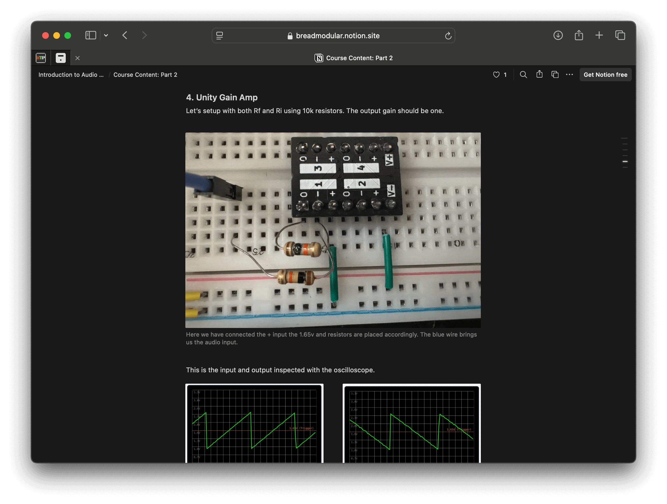
Task: Open the page options ellipsis menu
Action: point(569,74)
